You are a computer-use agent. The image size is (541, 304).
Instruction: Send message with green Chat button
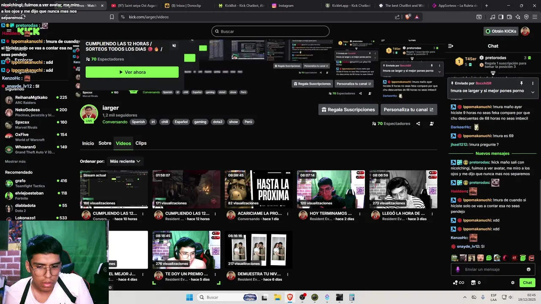[x=527, y=283]
